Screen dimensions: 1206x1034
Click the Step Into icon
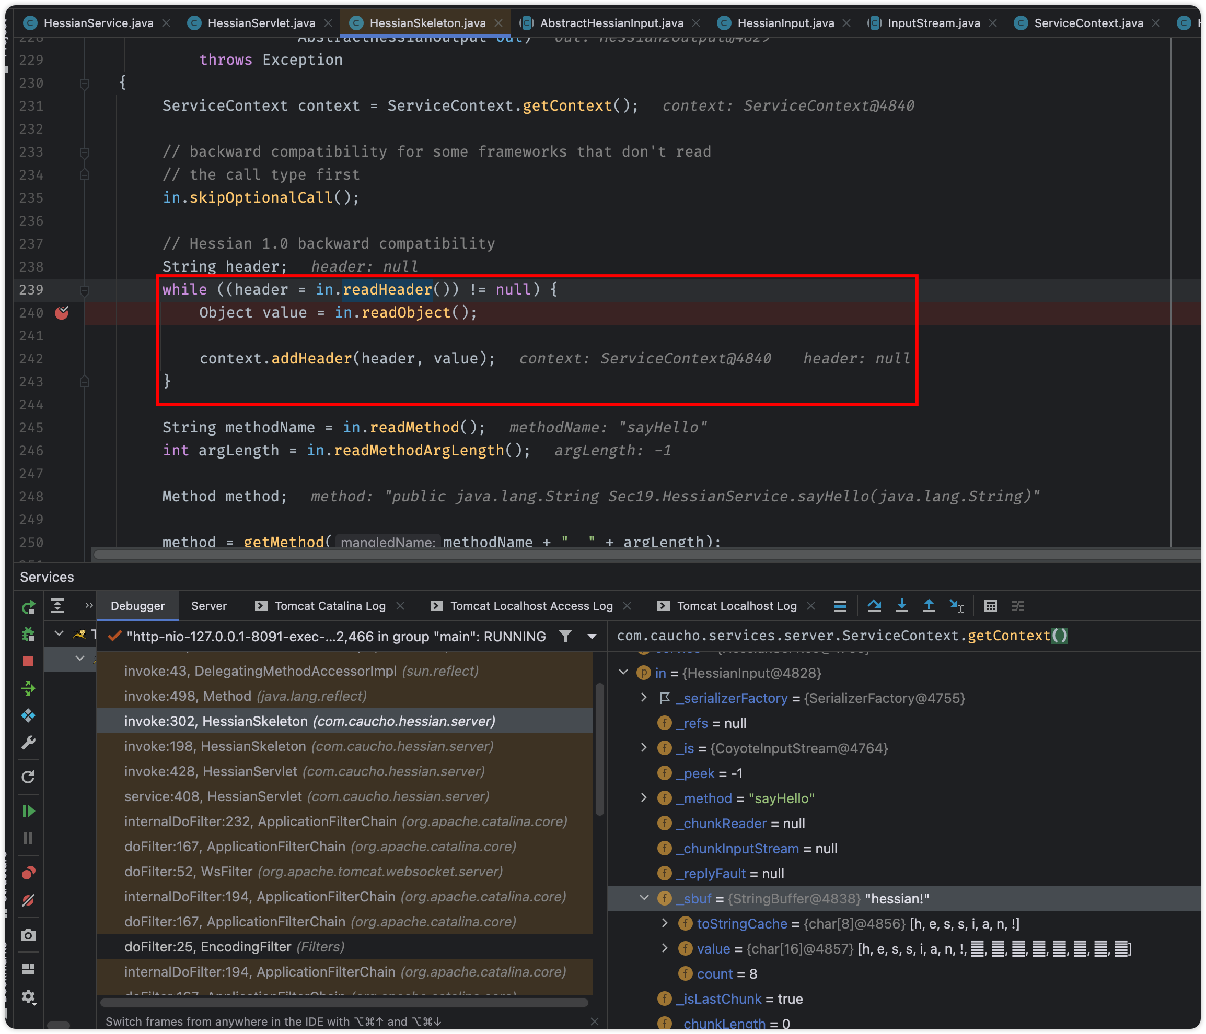(x=901, y=606)
